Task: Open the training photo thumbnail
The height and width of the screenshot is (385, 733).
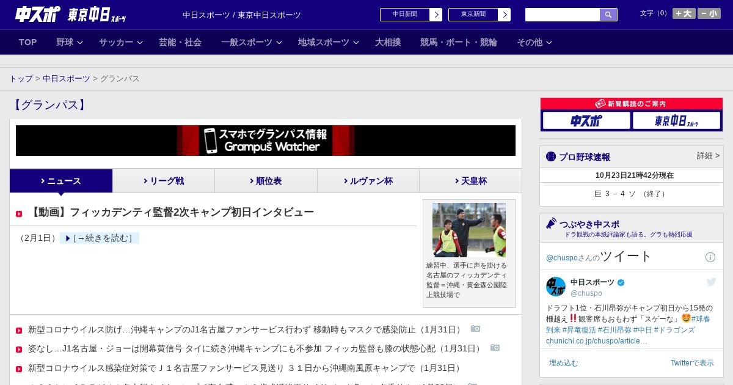Action: [469, 230]
